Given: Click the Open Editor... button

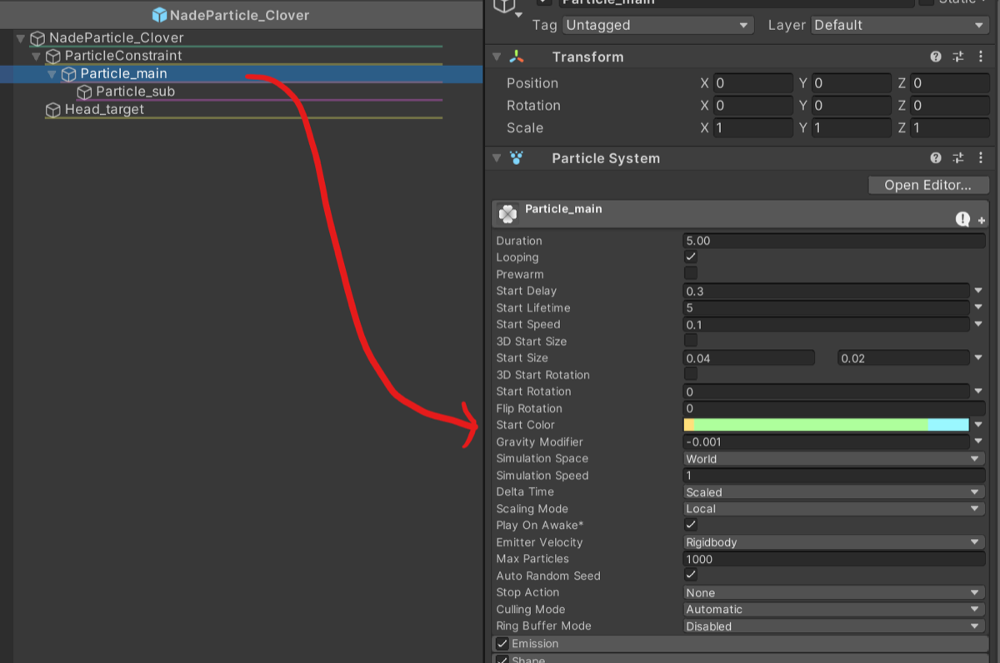Looking at the screenshot, I should [x=928, y=185].
